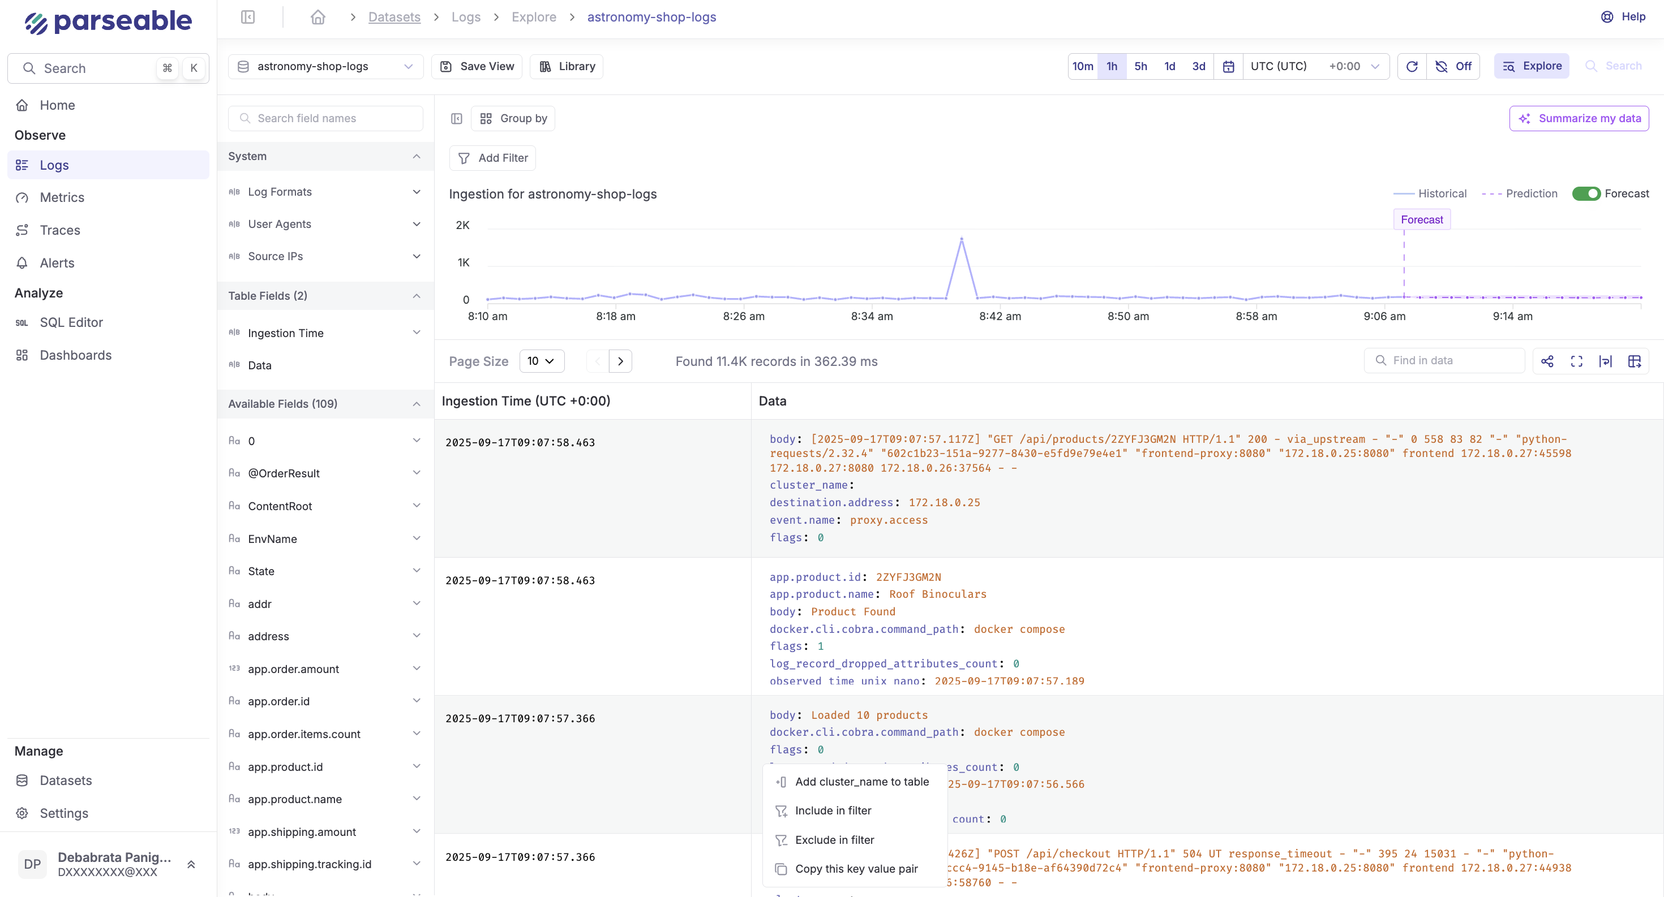Click value proxy.access in first row
Image resolution: width=1664 pixels, height=897 pixels.
click(888, 521)
